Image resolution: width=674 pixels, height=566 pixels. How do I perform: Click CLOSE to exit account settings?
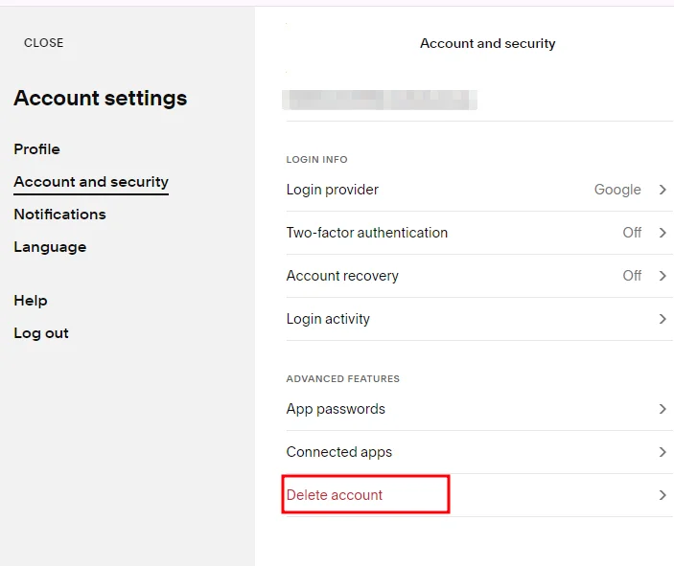click(x=43, y=43)
